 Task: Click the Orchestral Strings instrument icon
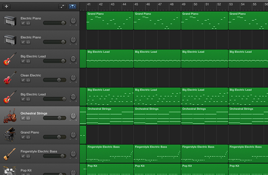[10, 116]
